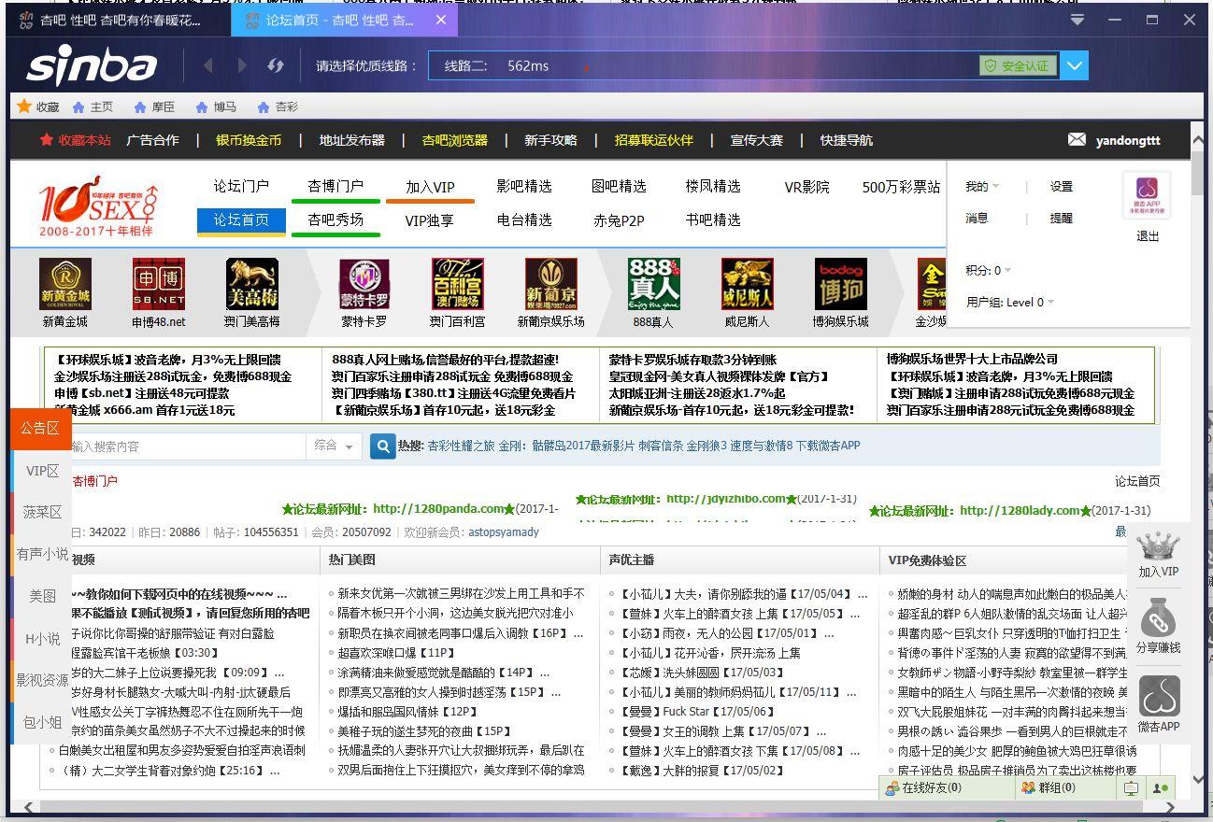Click the refresh page icon in toolbar
The image size is (1213, 822).
tap(275, 65)
